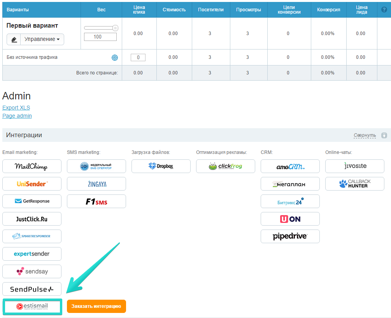
Task: Click the SMS marketing category label
Action: point(84,152)
